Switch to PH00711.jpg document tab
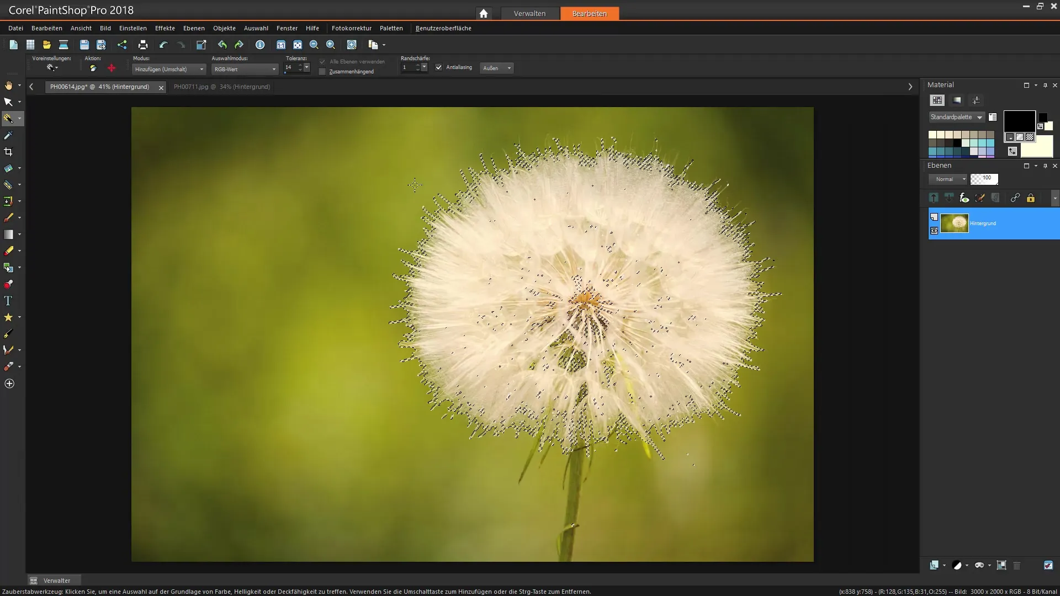 222,87
